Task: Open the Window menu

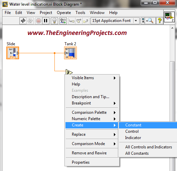Action: 97,13
